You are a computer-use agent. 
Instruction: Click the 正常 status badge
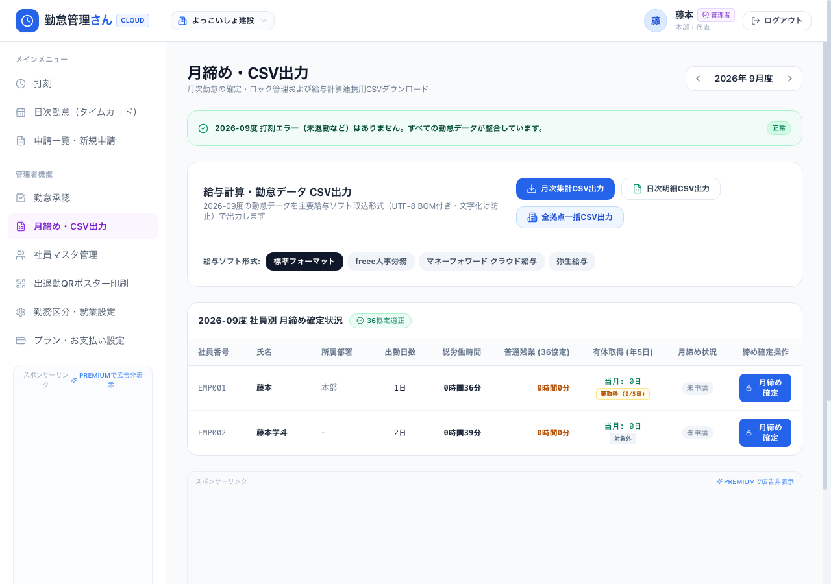coord(779,128)
